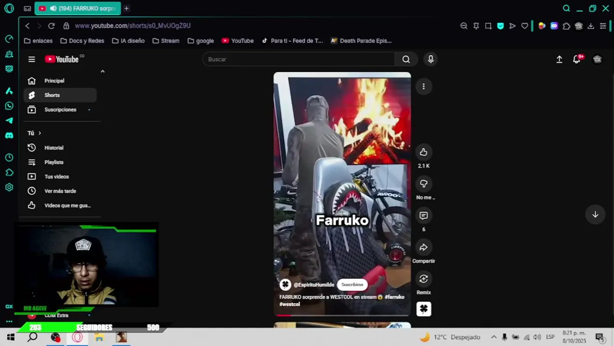Open Windows taskbar search
This screenshot has height=346, width=614.
point(33,337)
